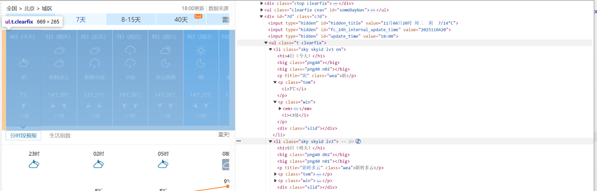Click the big class png40 d02 line
This screenshot has height=191, width=597.
pyautogui.click(x=313, y=155)
